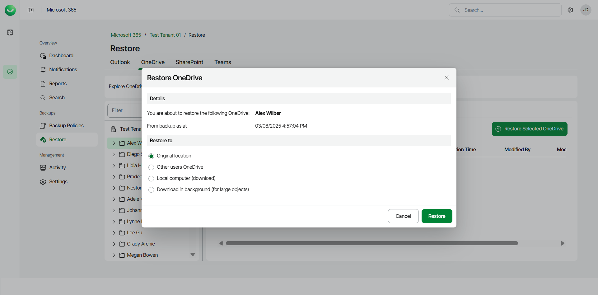Click the Filter input field
Image resolution: width=598 pixels, height=295 pixels.
(x=124, y=110)
